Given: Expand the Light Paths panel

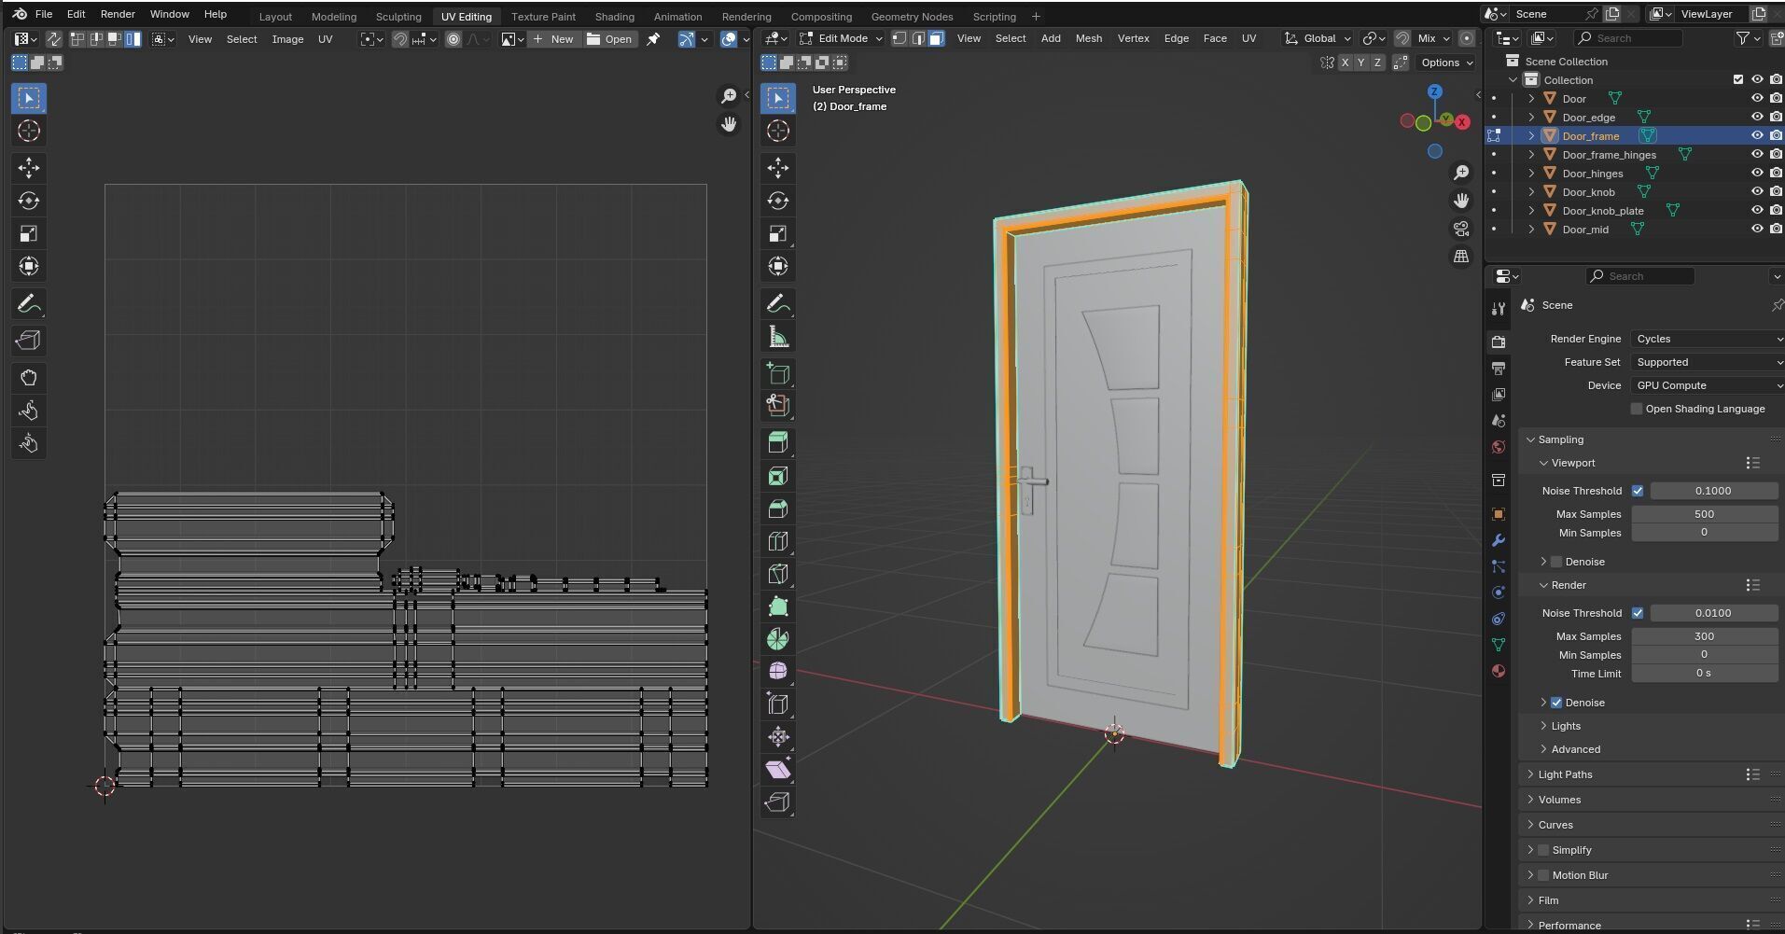Looking at the screenshot, I should click(x=1565, y=774).
